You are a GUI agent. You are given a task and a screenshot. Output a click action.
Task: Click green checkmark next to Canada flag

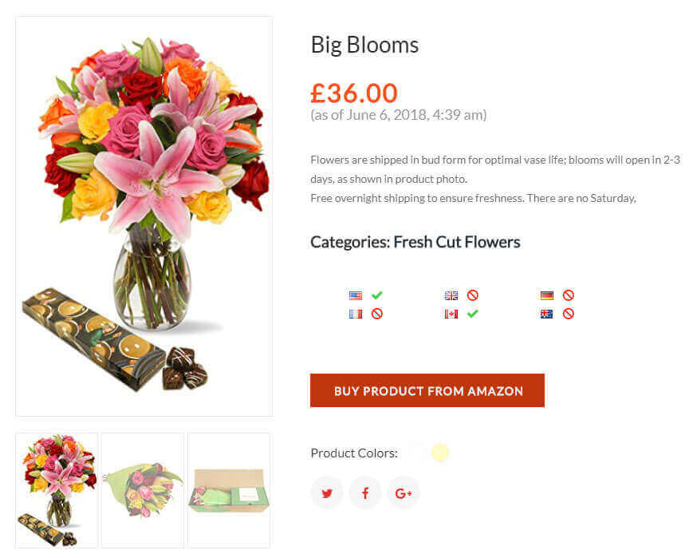473,314
